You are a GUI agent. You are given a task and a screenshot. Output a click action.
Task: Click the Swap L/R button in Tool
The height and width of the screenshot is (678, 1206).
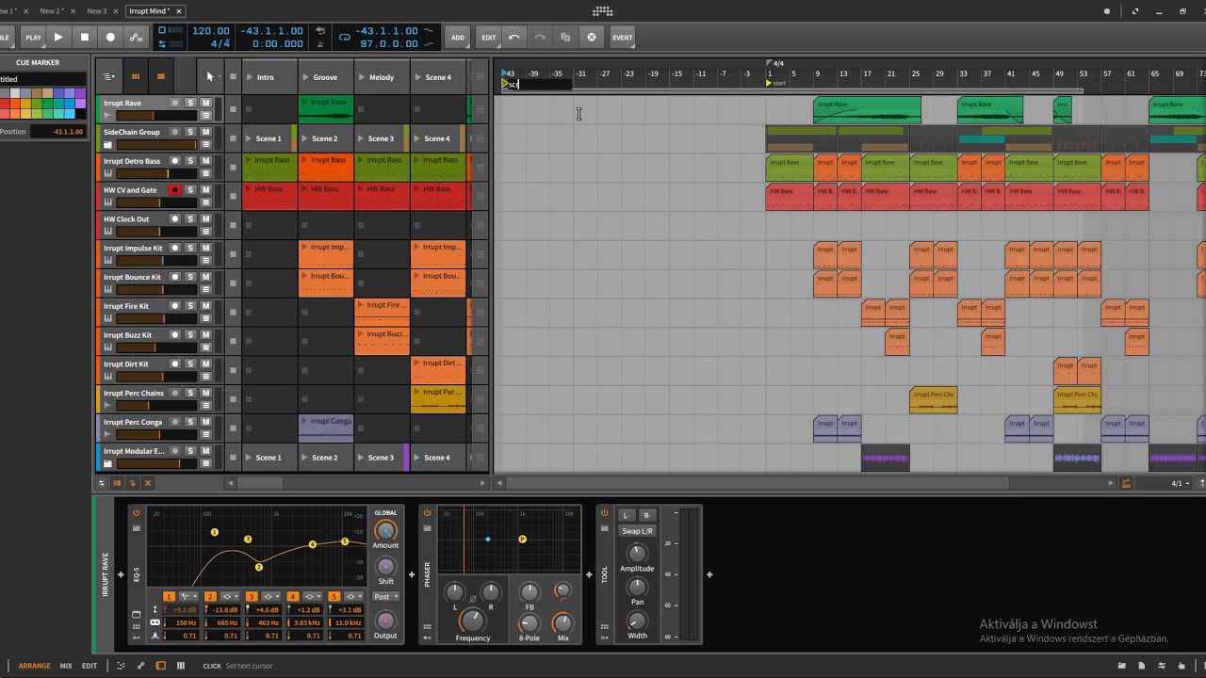coord(637,531)
